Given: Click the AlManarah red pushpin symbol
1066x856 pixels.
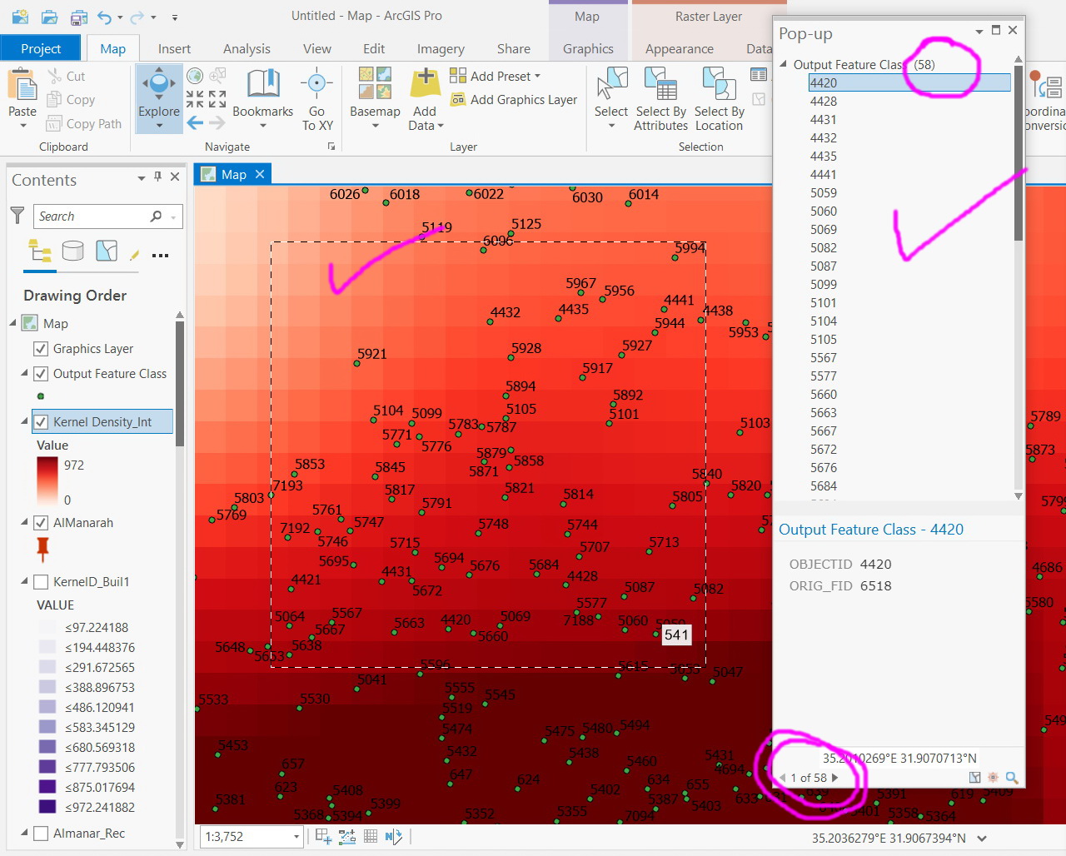Looking at the screenshot, I should click(x=42, y=549).
